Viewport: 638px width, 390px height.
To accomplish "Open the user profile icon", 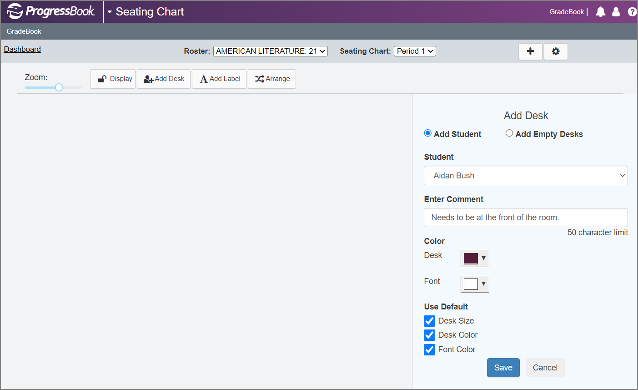I will pyautogui.click(x=616, y=12).
